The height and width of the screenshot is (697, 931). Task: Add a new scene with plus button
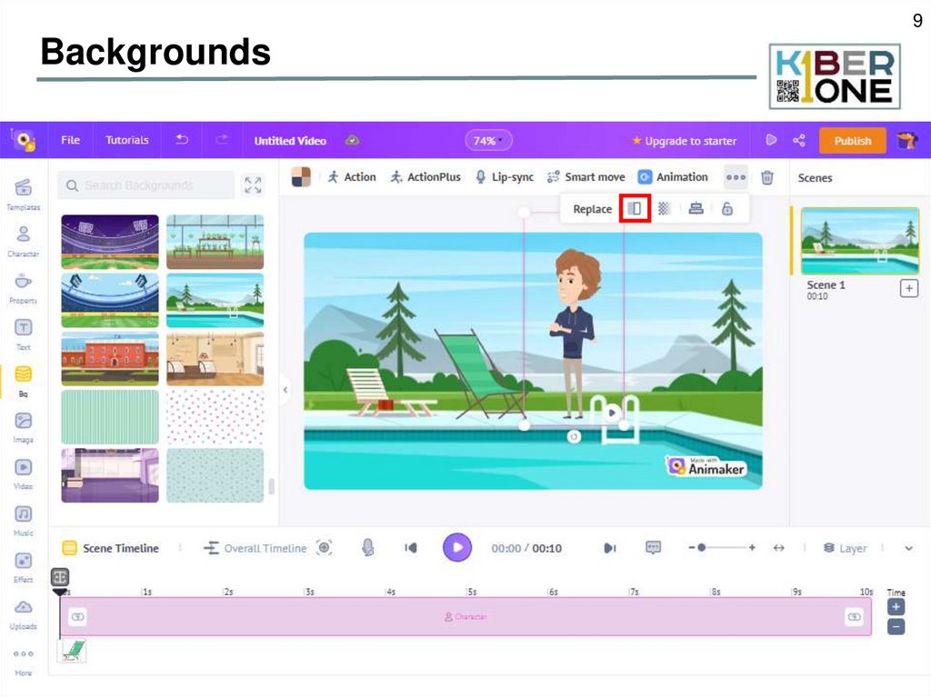[x=908, y=289]
